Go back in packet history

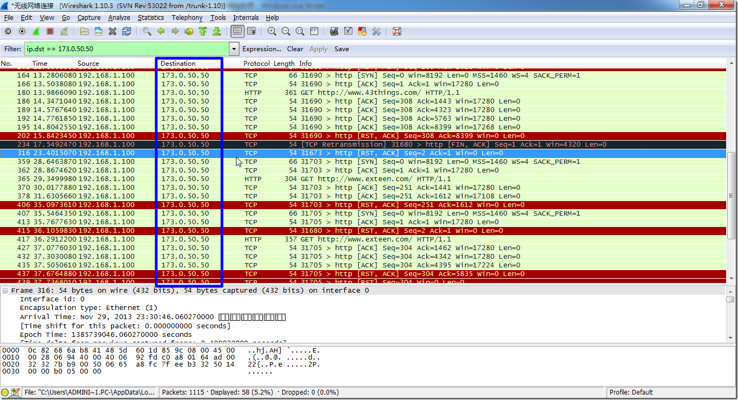pyautogui.click(x=161, y=32)
